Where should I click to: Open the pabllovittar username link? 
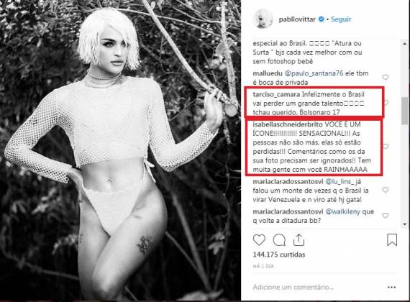(297, 19)
